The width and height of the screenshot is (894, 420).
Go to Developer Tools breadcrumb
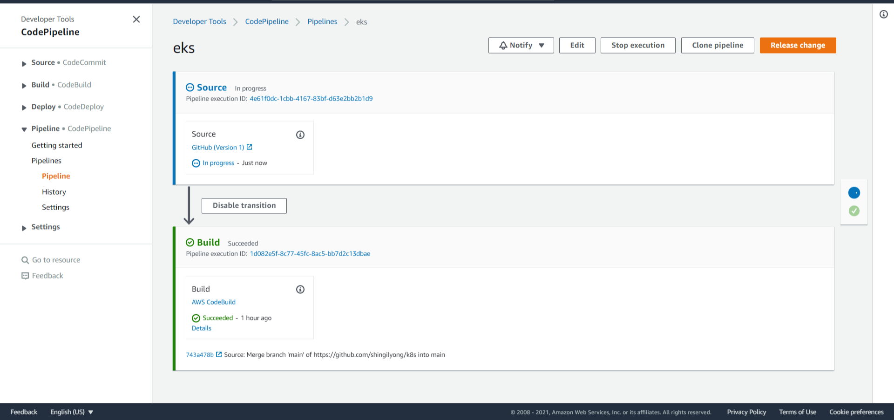click(200, 21)
